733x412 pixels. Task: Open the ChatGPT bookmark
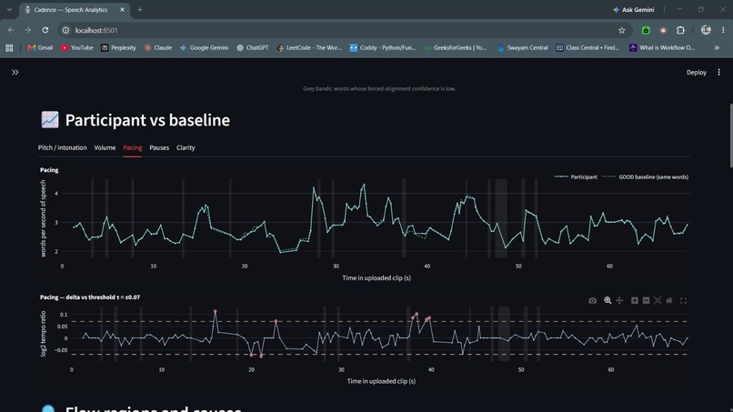pos(253,47)
